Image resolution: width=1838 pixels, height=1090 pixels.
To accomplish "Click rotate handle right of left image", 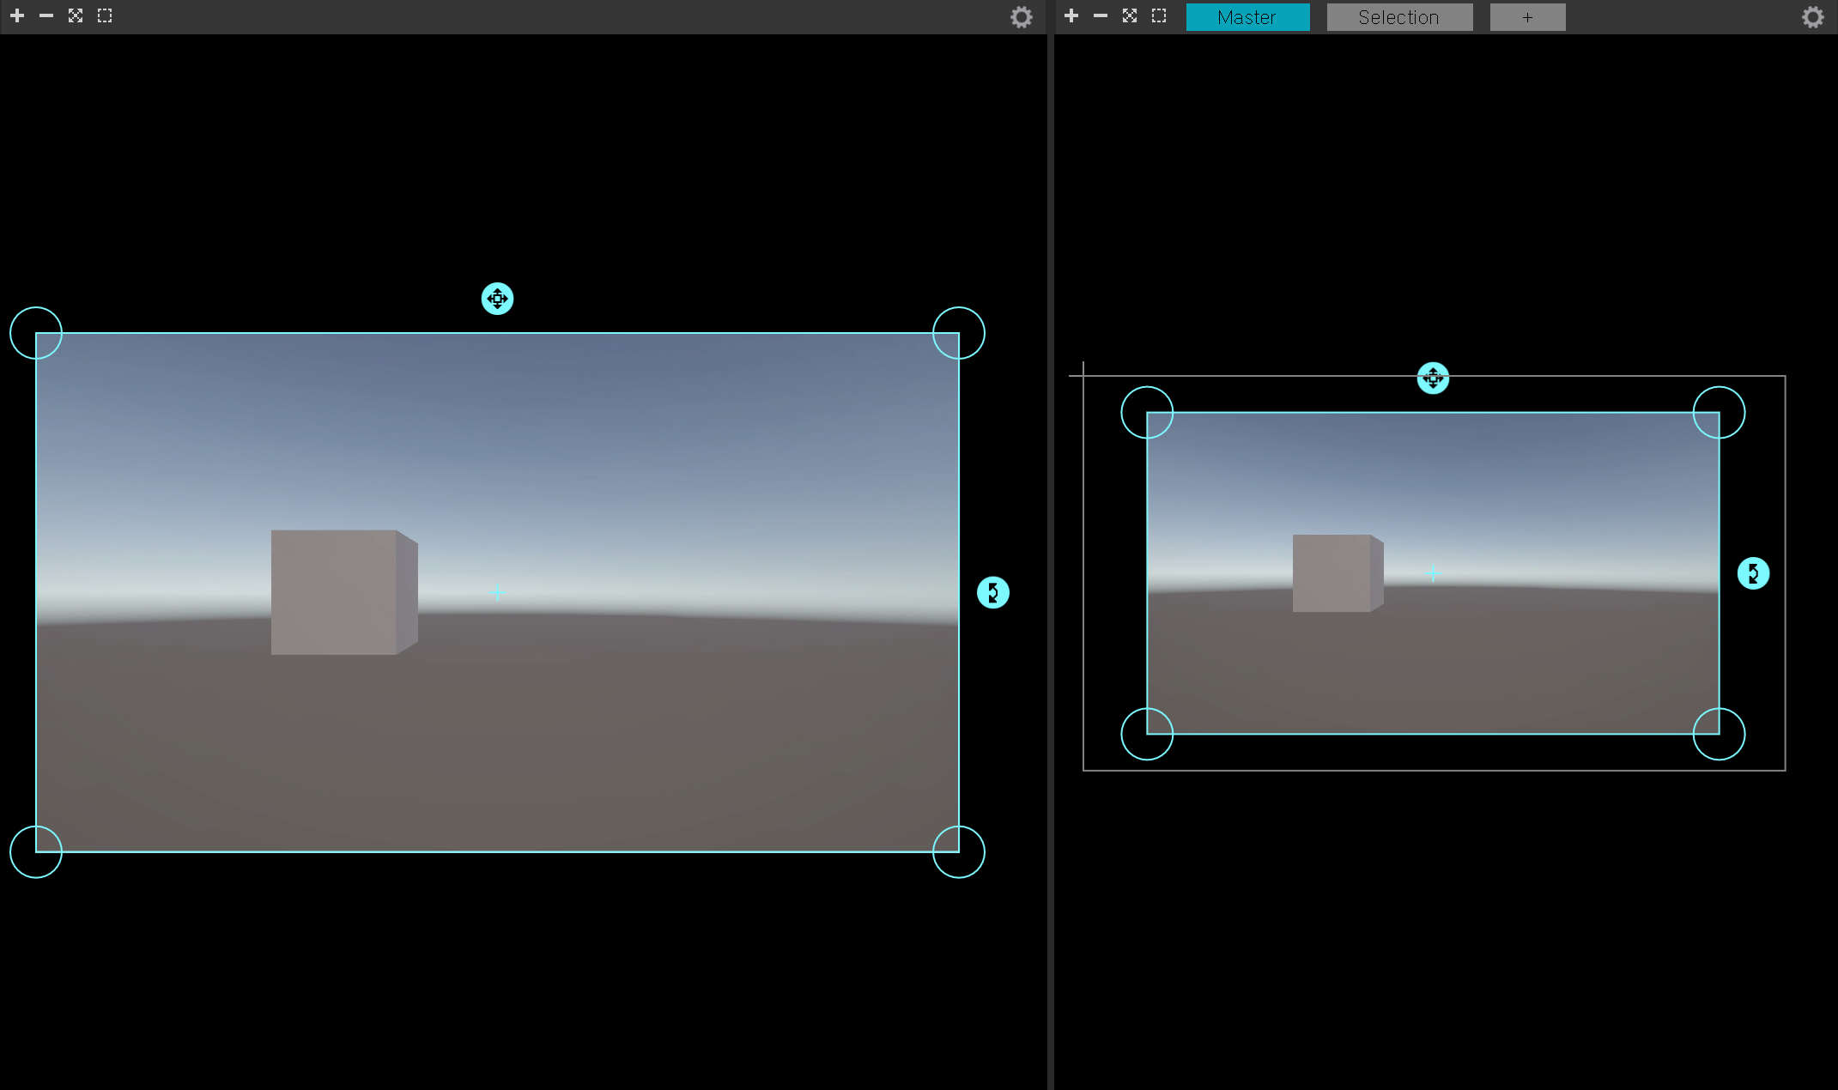I will [992, 592].
